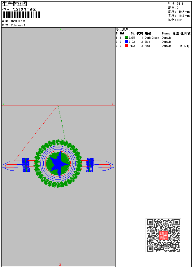Click the '金片链' column header

[185, 33]
